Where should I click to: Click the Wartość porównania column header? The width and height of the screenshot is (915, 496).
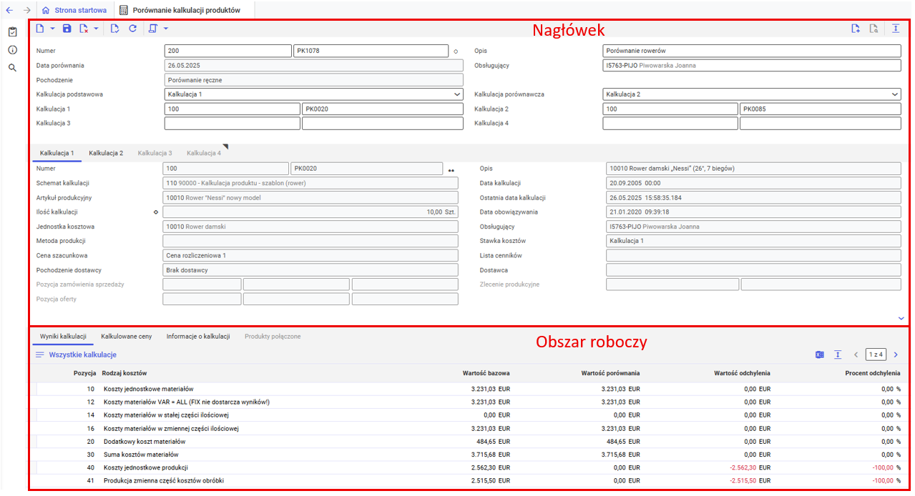(x=610, y=373)
